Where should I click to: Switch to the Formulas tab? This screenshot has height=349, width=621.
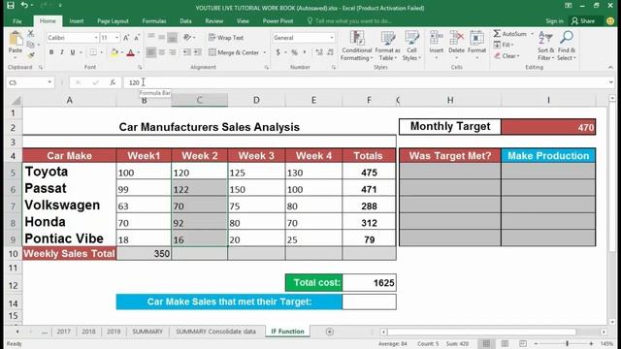pos(154,21)
